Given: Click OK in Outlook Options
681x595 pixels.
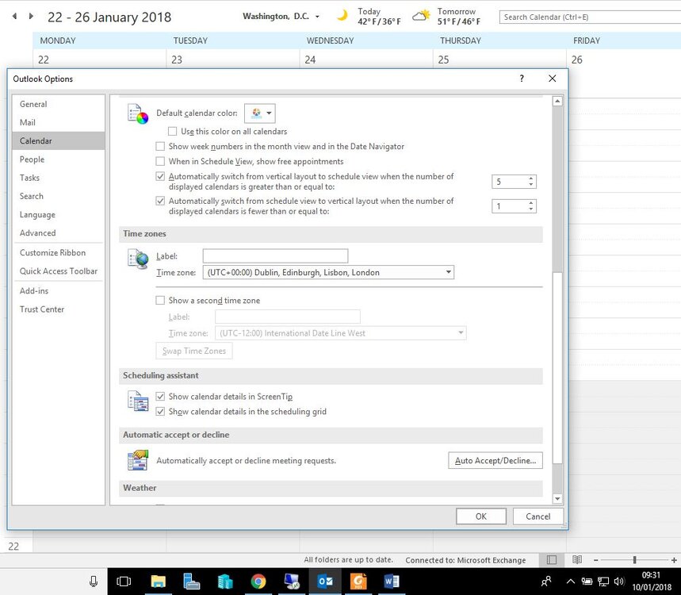Looking at the screenshot, I should 480,516.
